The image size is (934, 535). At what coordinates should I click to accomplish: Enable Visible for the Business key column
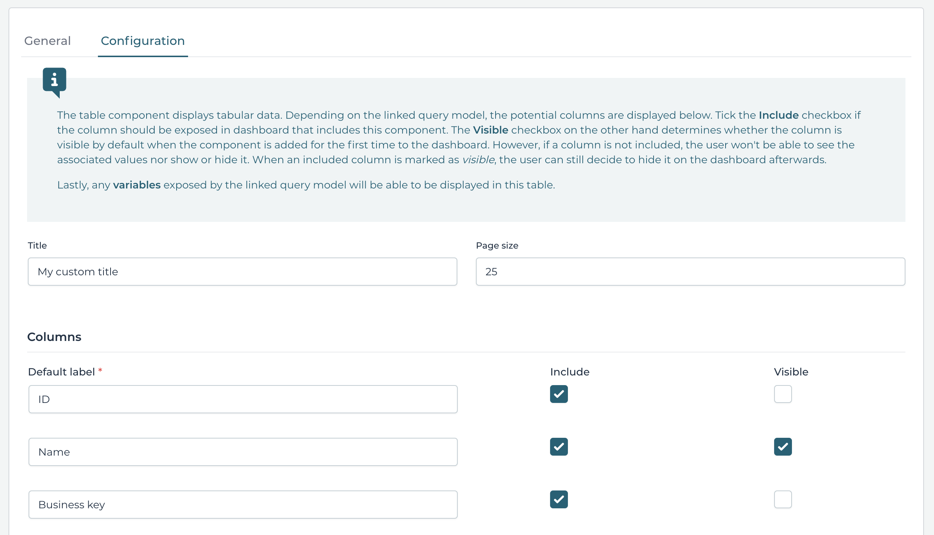pyautogui.click(x=783, y=500)
